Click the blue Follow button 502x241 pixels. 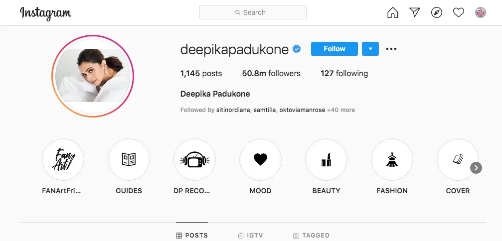[334, 49]
